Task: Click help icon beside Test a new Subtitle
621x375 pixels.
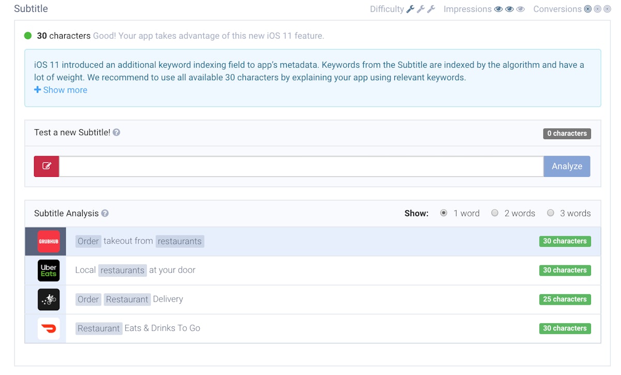Action: 116,132
